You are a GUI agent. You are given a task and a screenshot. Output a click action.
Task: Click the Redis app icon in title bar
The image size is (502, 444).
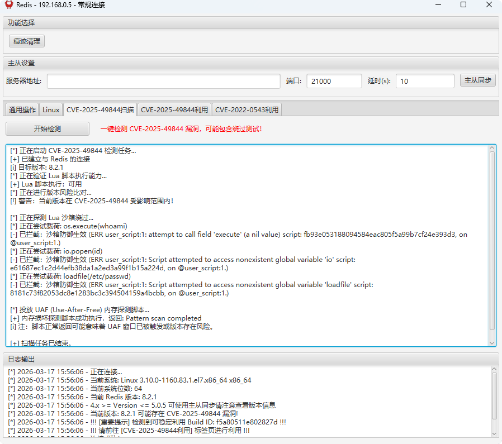pos(9,4)
